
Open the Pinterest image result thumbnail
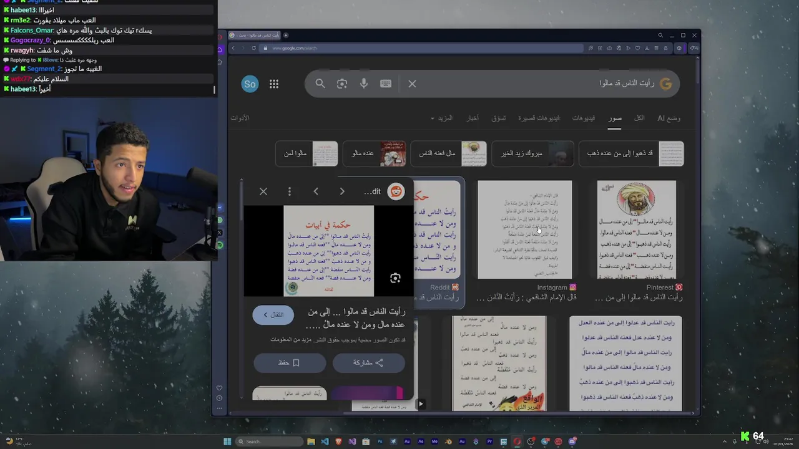point(636,229)
